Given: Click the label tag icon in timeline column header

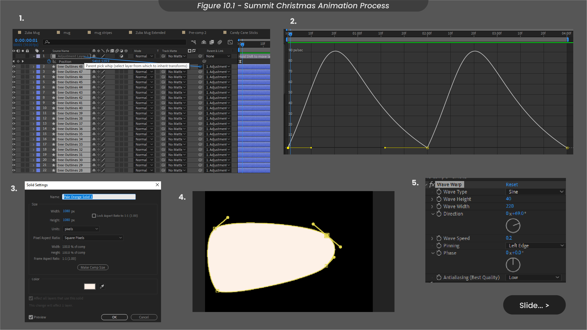Looking at the screenshot, I should [x=37, y=51].
